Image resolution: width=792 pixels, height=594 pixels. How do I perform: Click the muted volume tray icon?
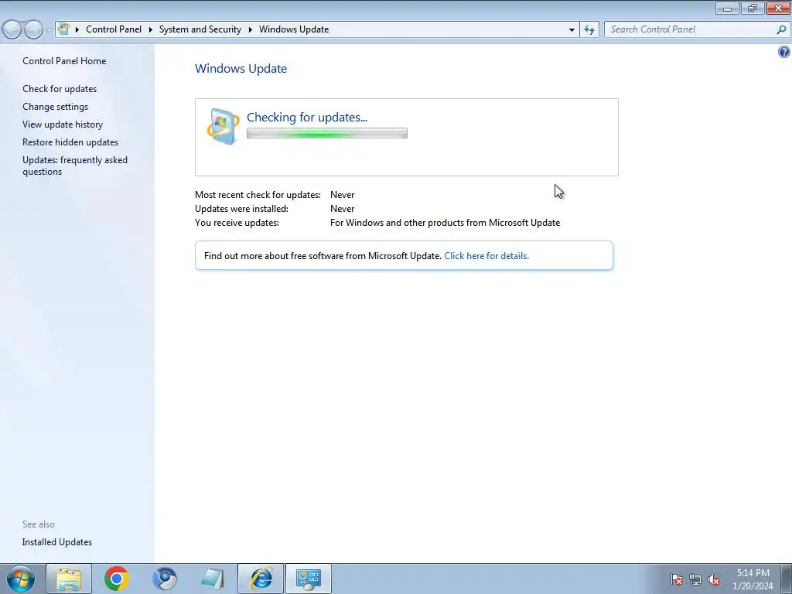pos(714,579)
